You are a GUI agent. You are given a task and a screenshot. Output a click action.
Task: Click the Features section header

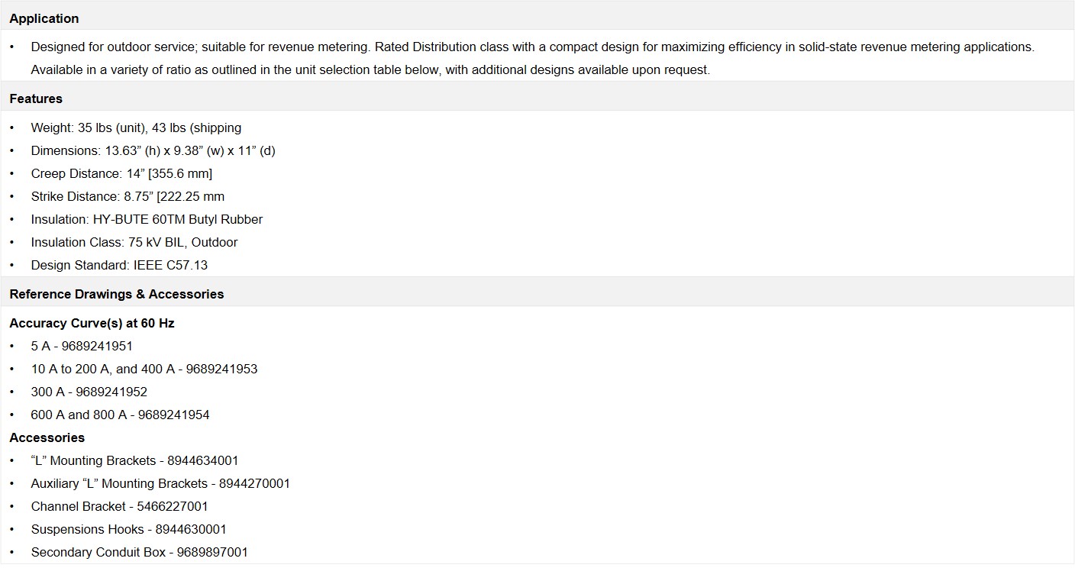(36, 98)
